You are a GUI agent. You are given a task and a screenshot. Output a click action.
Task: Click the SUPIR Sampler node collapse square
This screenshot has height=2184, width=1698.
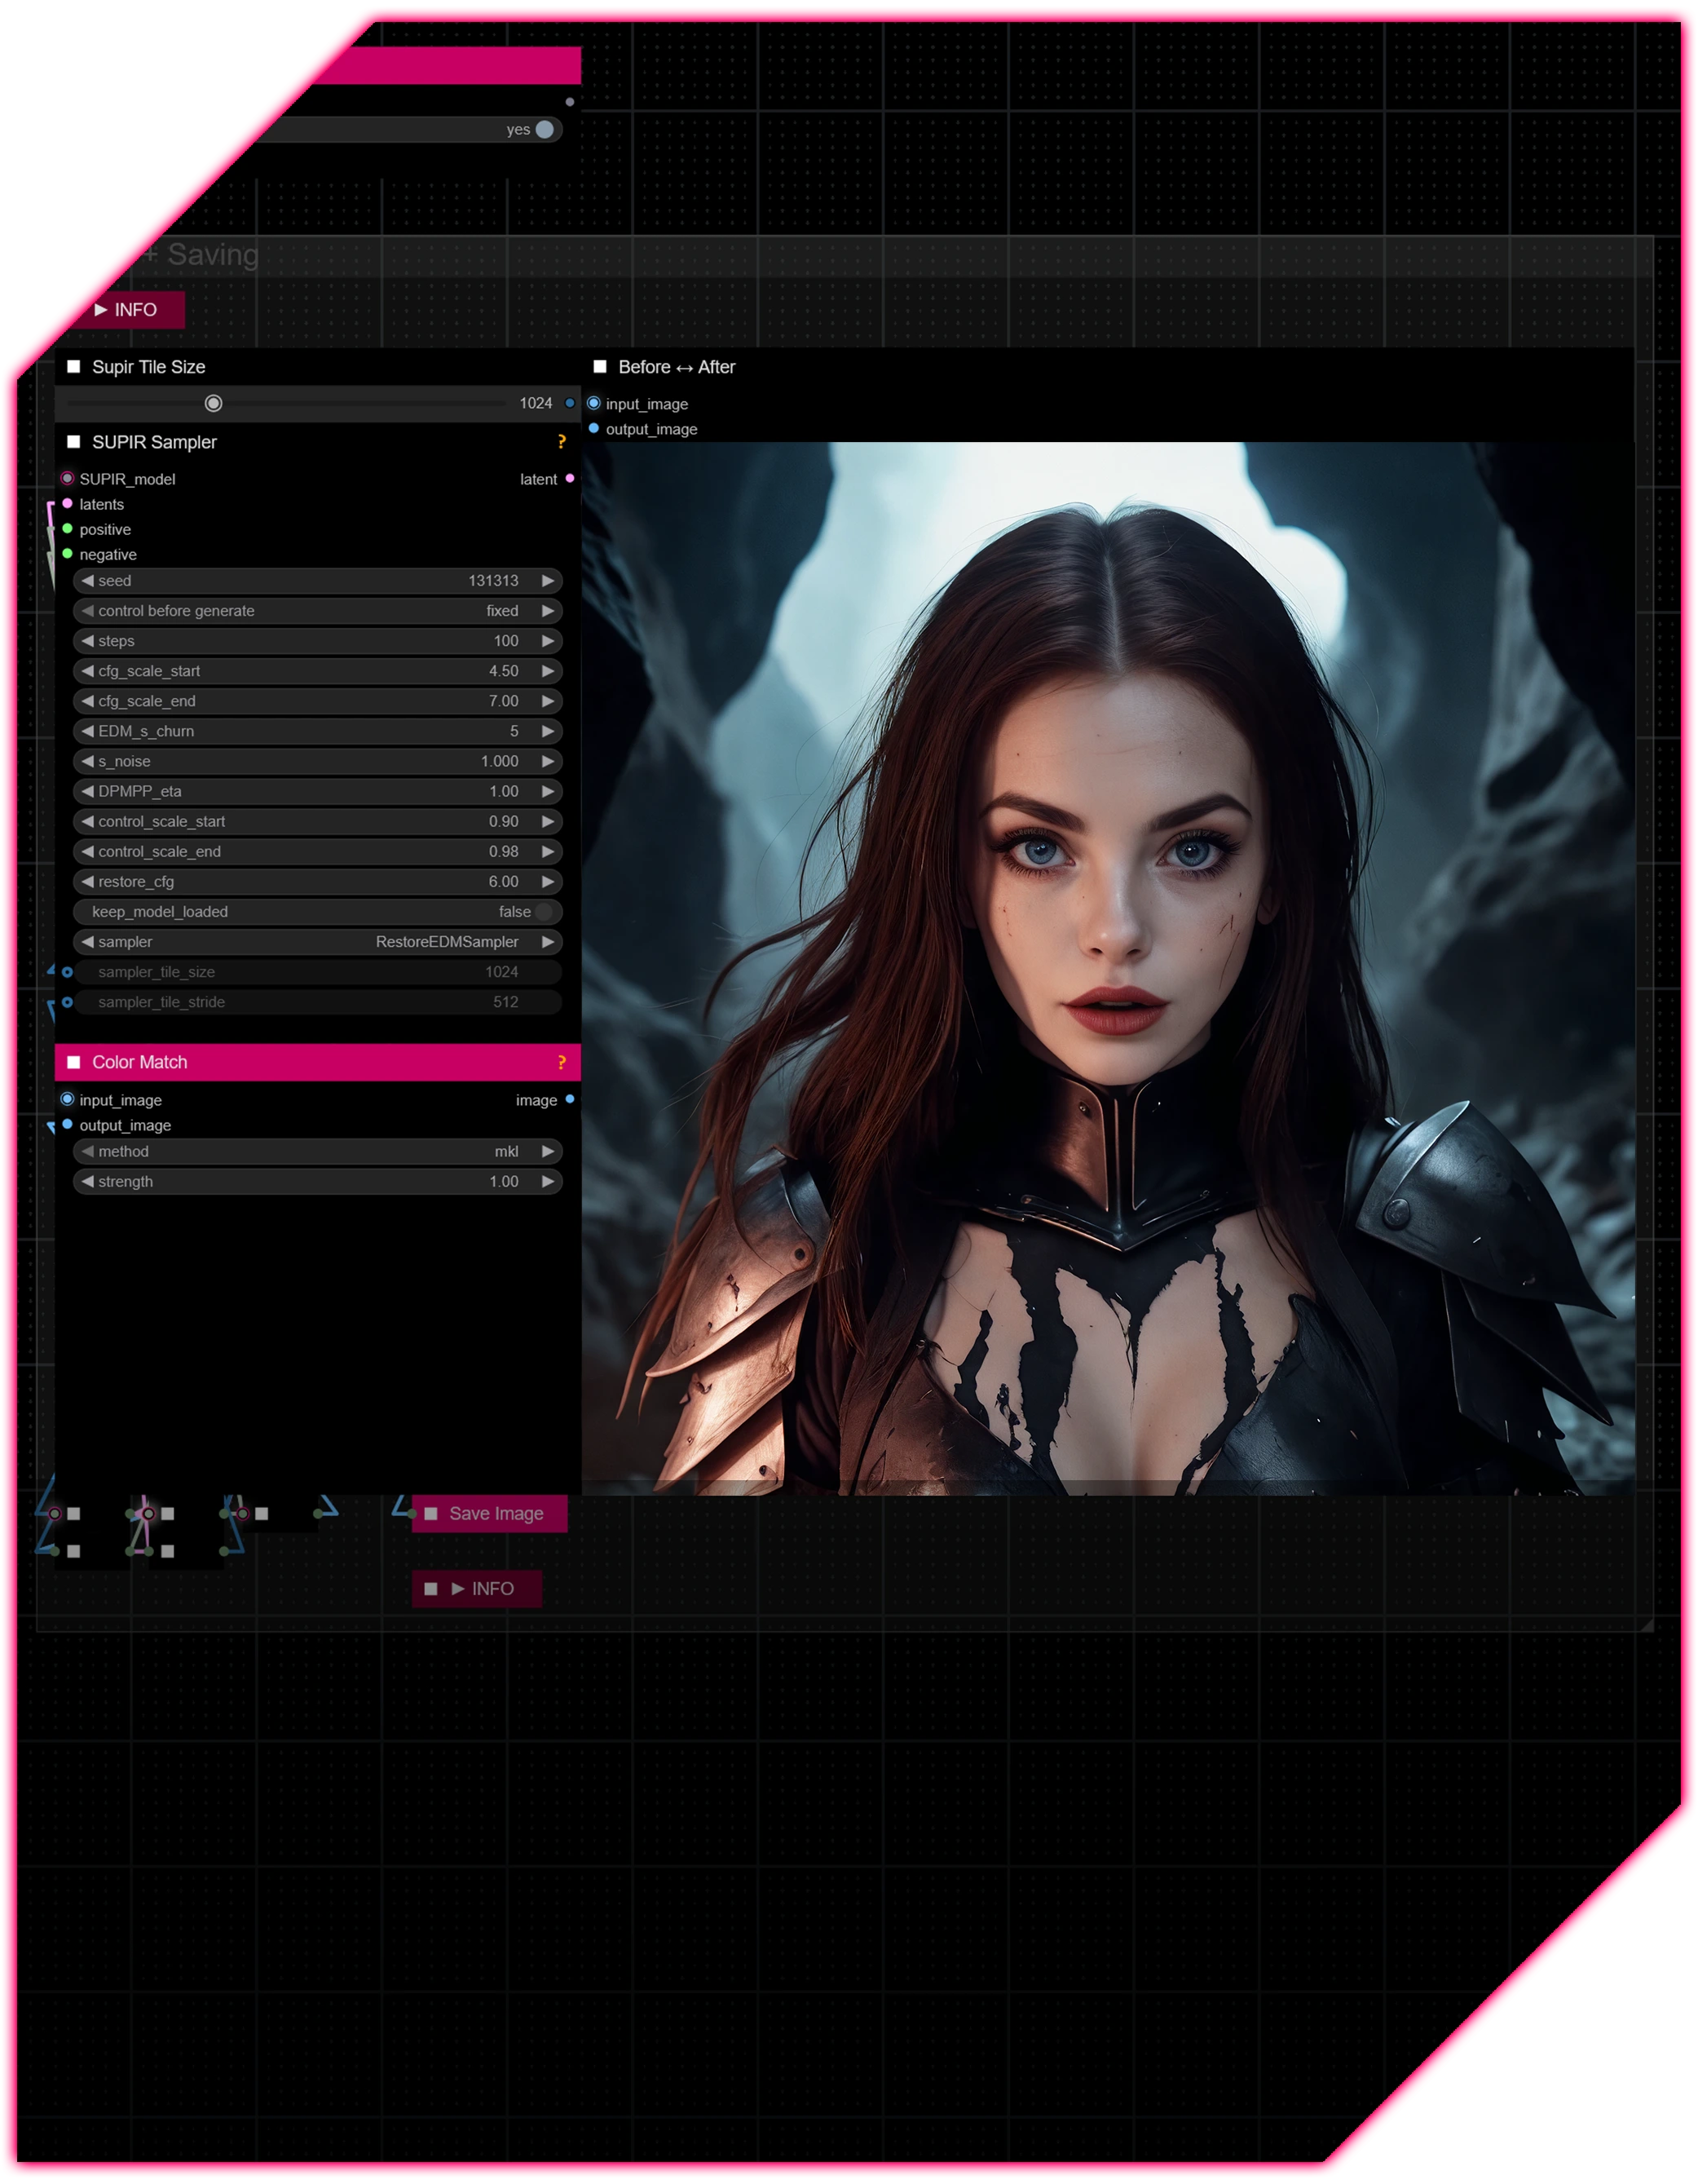(74, 442)
